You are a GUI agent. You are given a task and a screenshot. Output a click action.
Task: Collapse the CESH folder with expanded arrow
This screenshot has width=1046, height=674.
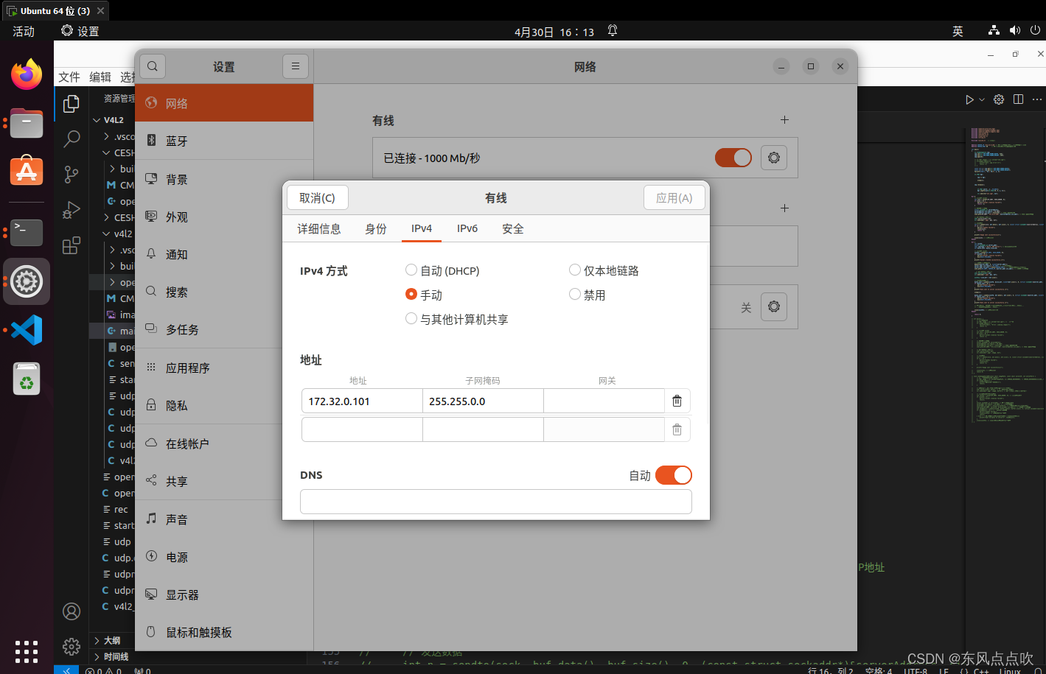(x=107, y=152)
